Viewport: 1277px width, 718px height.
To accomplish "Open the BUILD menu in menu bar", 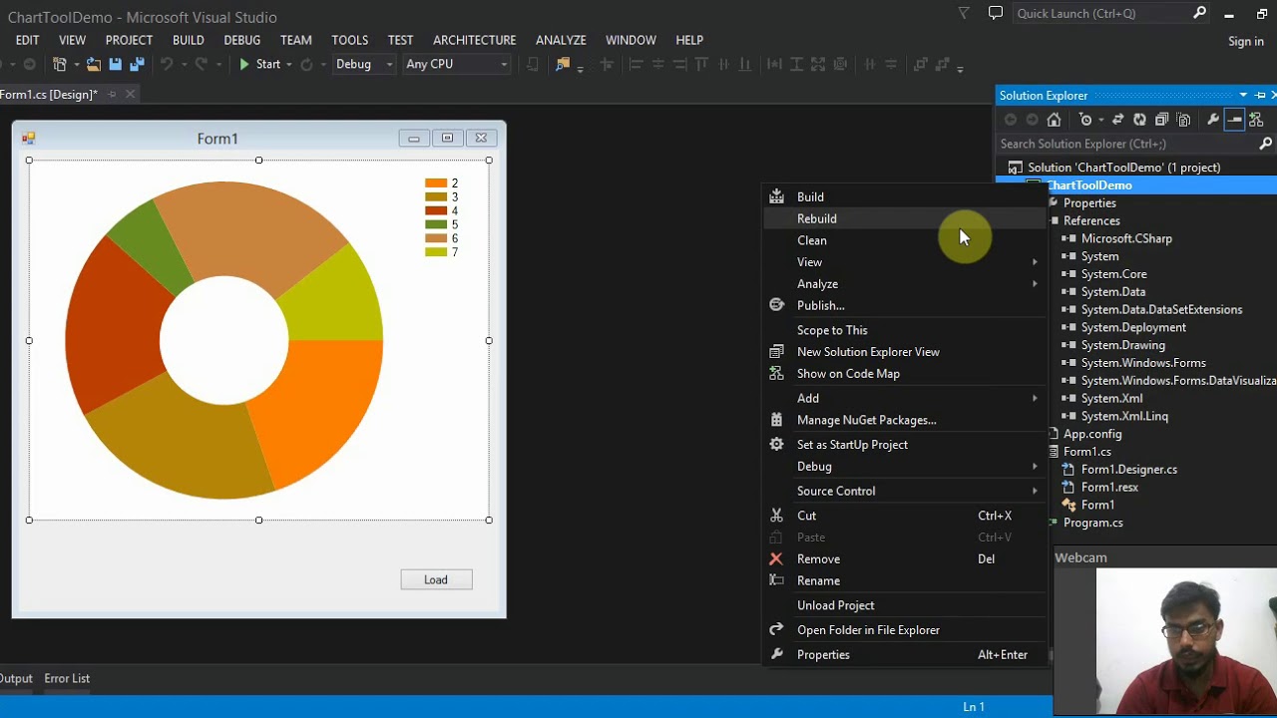I will pos(188,40).
